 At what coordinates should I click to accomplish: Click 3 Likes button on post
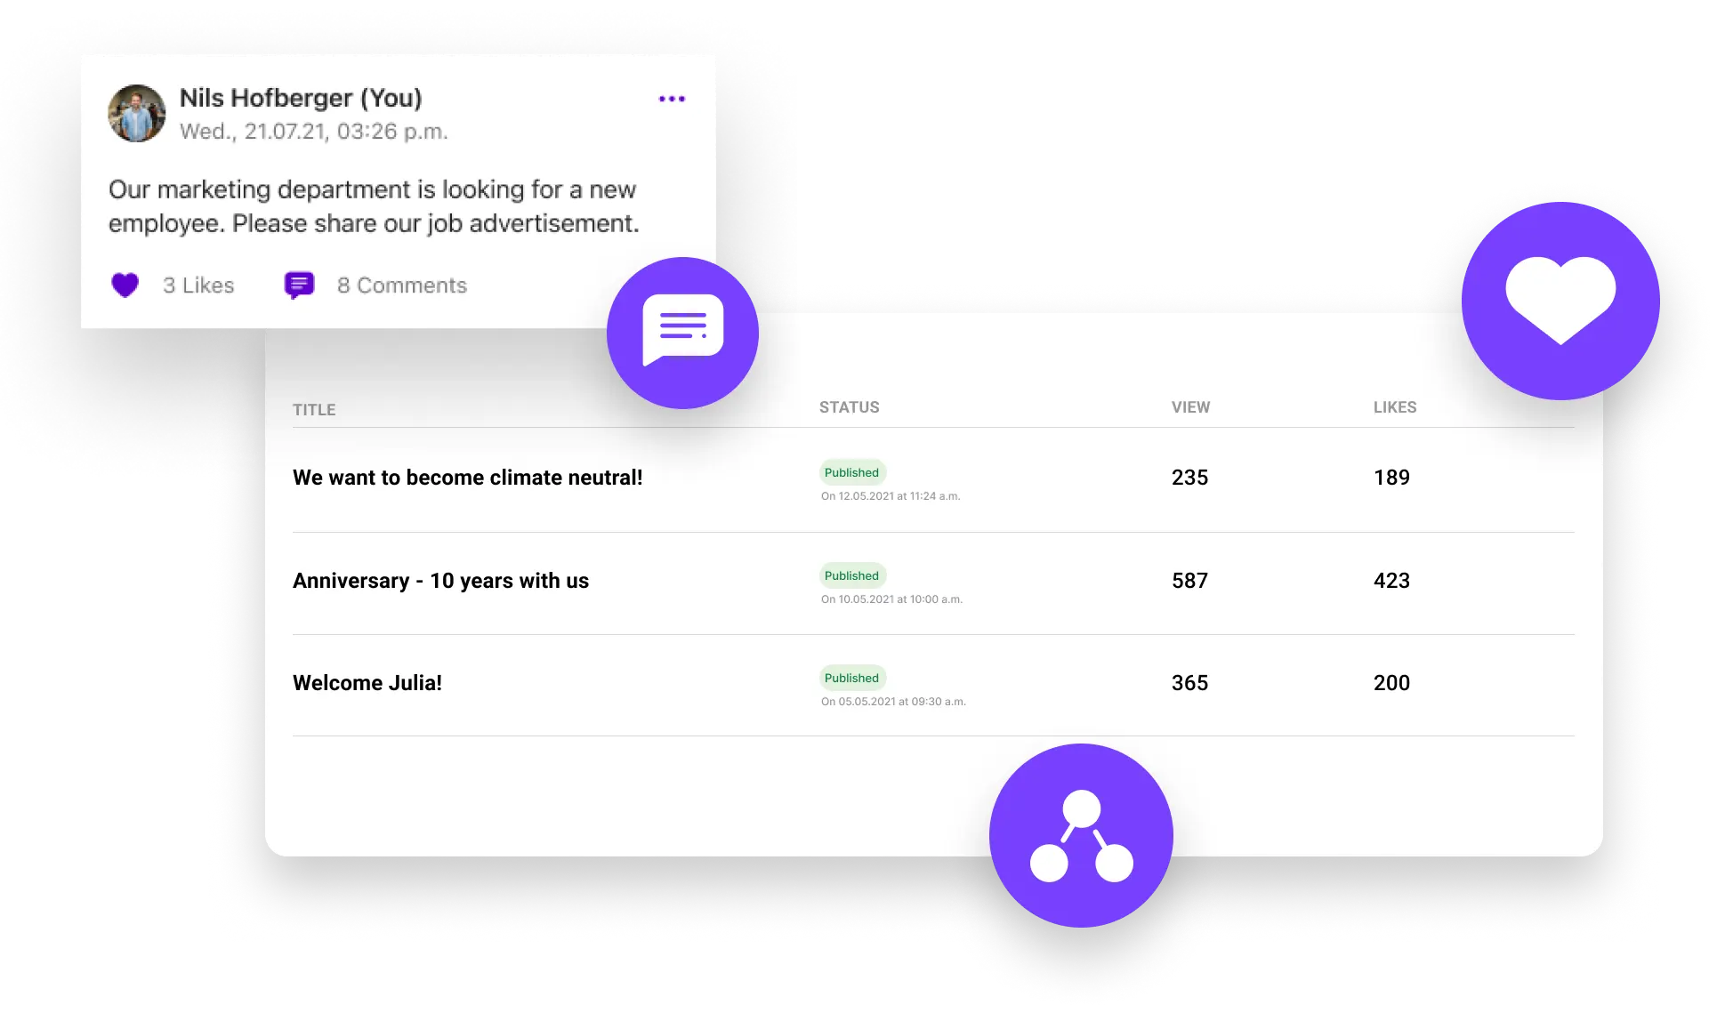173,284
